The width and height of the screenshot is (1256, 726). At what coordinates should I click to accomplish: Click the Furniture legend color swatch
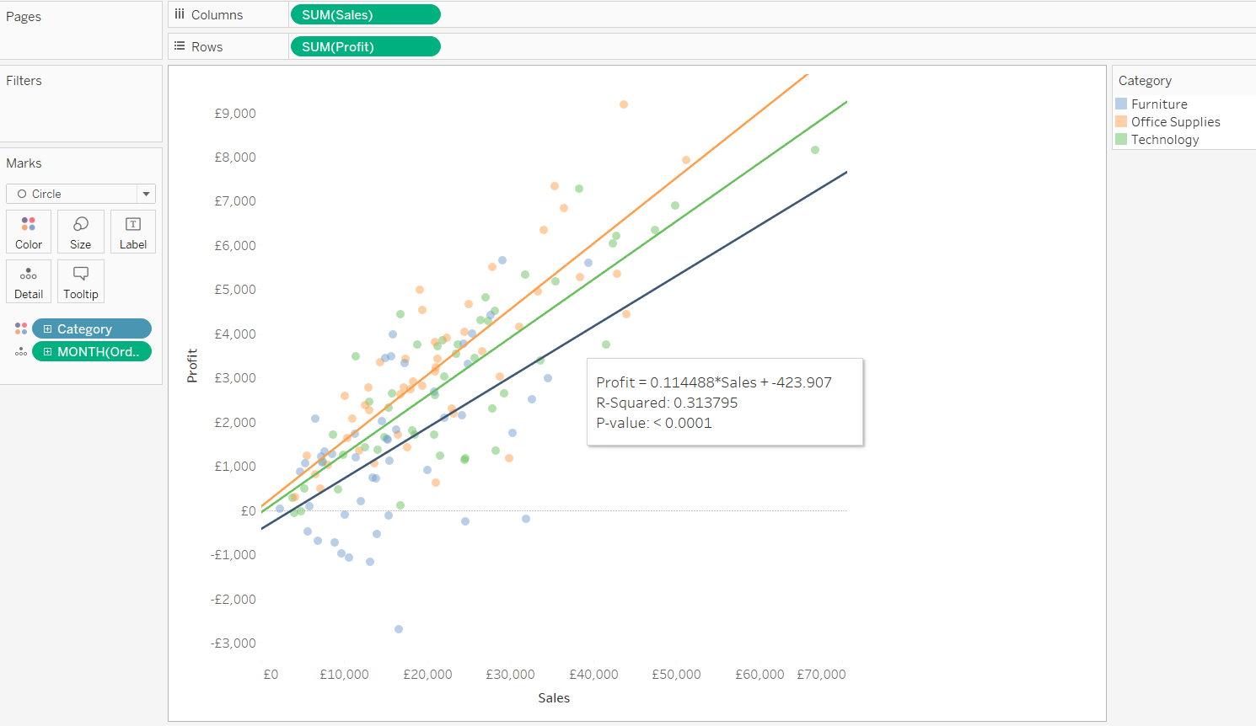(x=1121, y=104)
